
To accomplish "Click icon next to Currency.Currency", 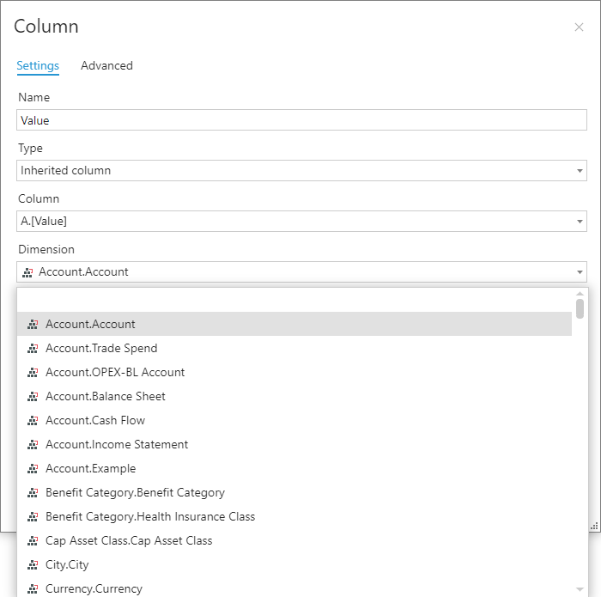I will coord(33,589).
